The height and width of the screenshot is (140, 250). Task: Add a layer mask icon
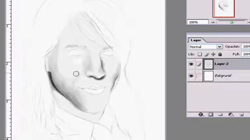click(211, 114)
